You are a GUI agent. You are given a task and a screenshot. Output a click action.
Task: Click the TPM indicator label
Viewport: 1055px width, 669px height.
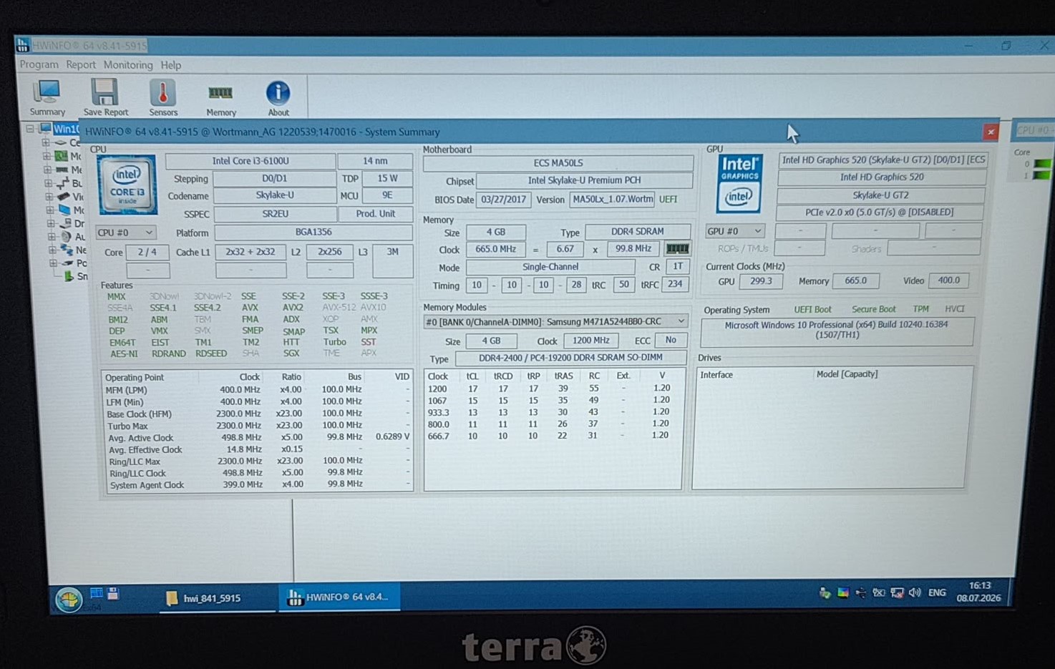click(920, 309)
